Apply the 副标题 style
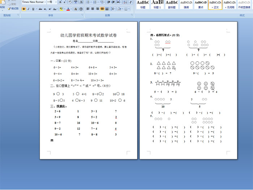 [172, 5]
